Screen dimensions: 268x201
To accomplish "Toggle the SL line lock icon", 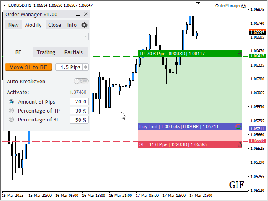I will [240, 144].
